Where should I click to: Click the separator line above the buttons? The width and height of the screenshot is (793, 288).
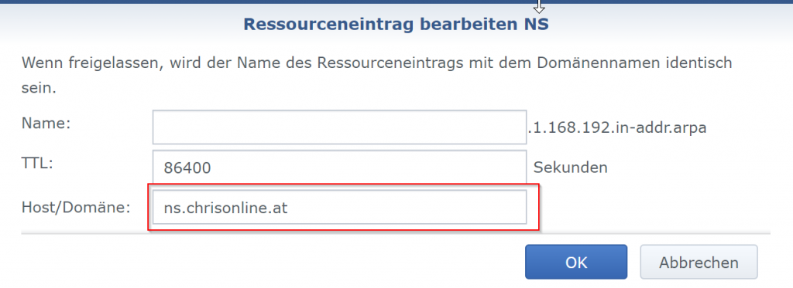396,233
